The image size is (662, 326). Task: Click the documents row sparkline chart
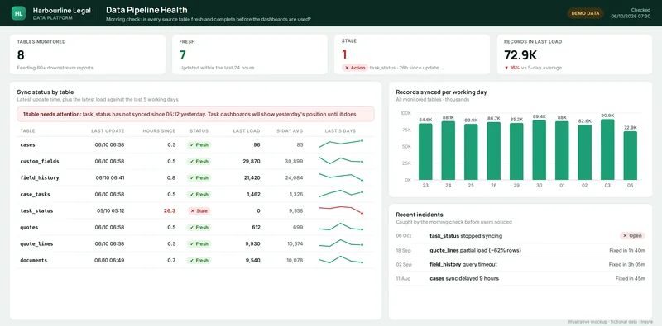coord(341,259)
